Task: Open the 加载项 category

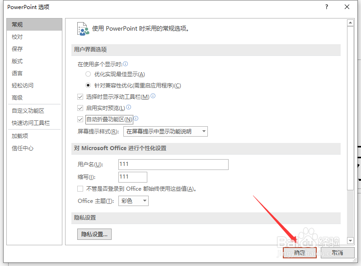Action: (x=34, y=136)
